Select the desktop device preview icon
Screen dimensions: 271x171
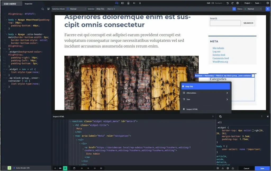116,3
